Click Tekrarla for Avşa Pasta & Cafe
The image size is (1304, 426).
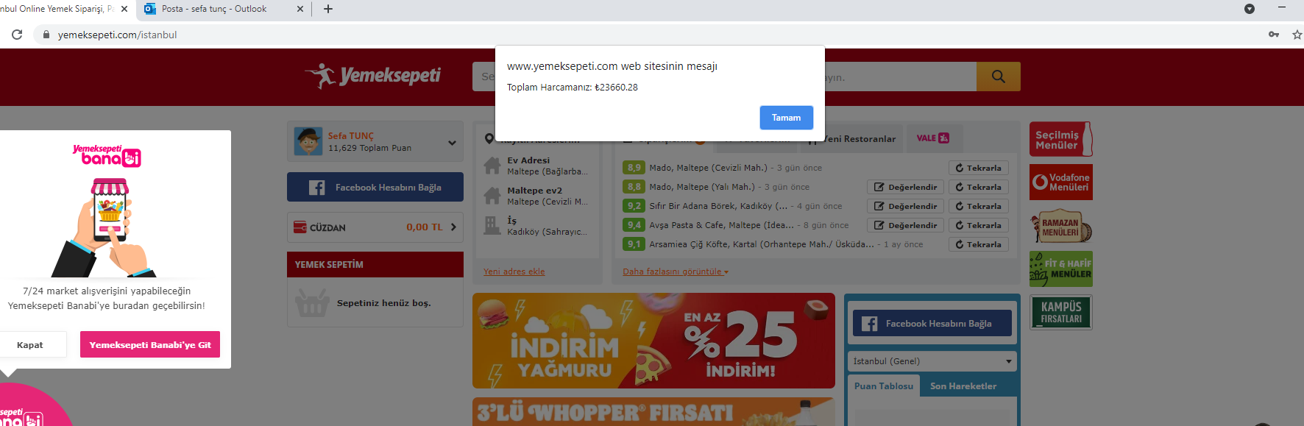coord(978,225)
